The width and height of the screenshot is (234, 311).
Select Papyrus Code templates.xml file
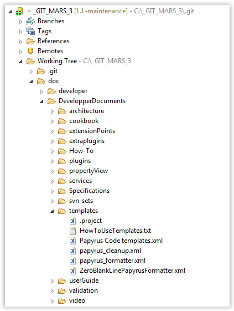(x=121, y=241)
